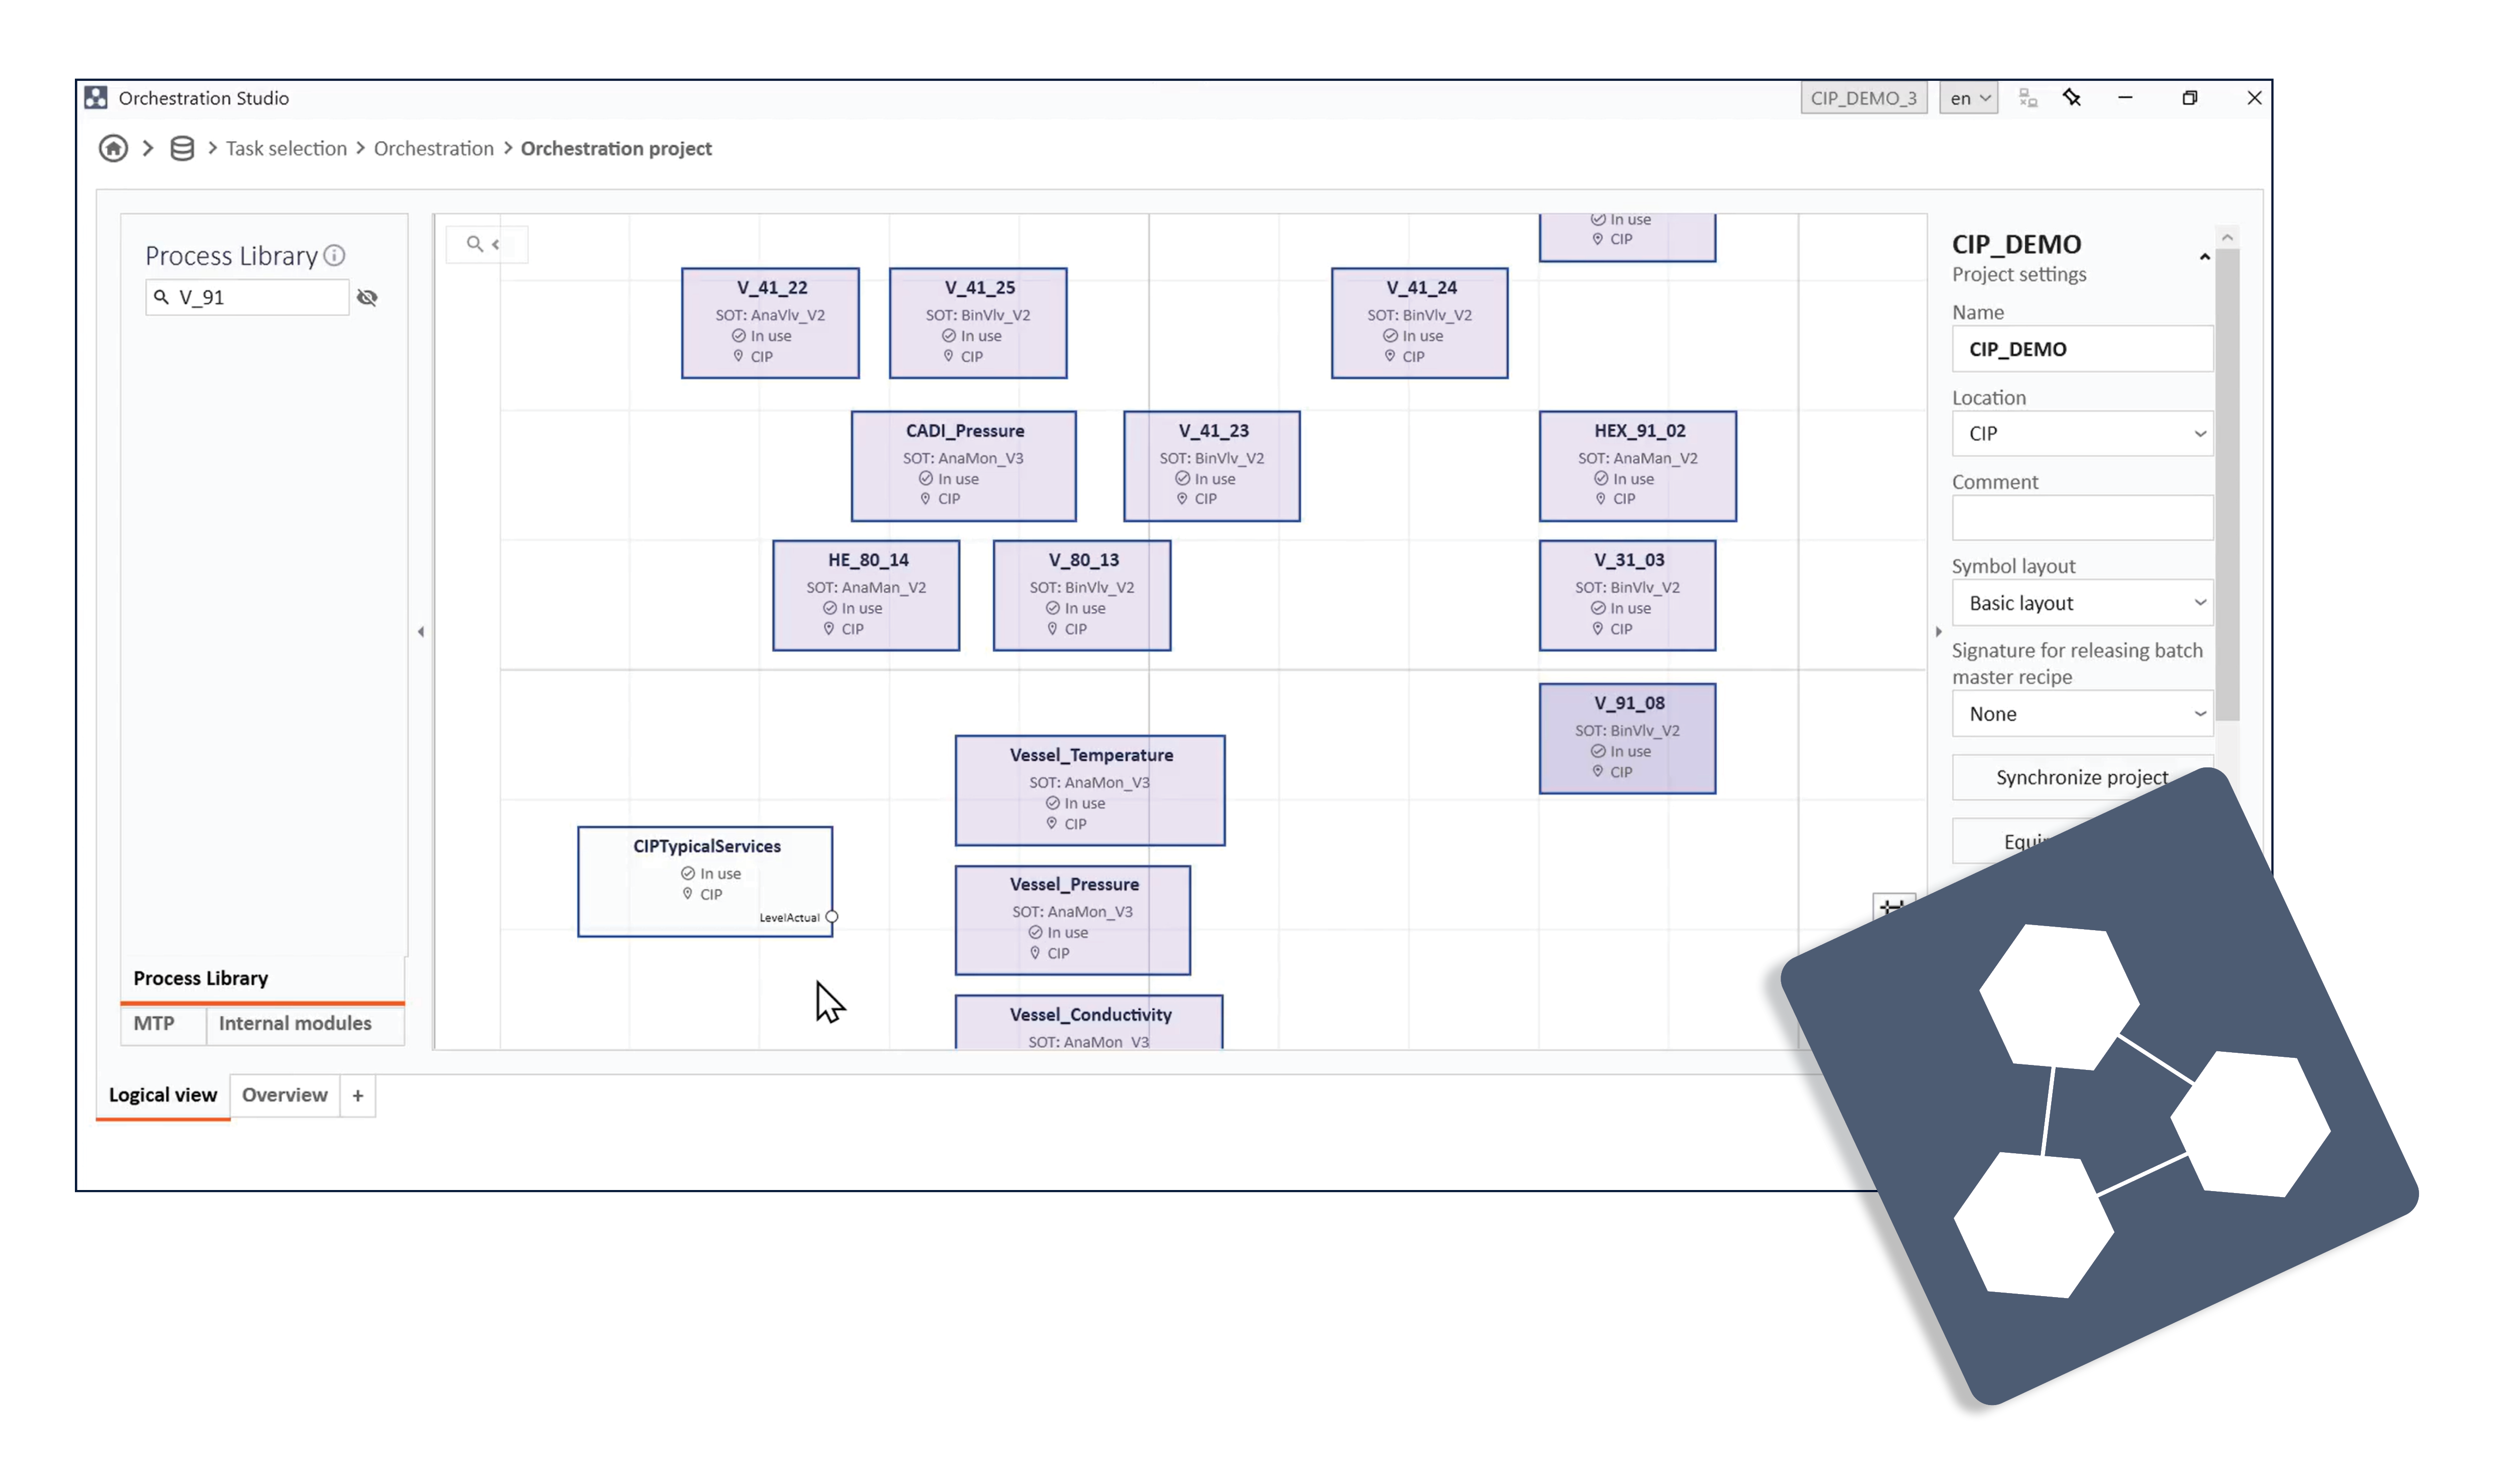
Task: Select the magnifier search icon in the canvas toolbar
Action: [x=473, y=244]
